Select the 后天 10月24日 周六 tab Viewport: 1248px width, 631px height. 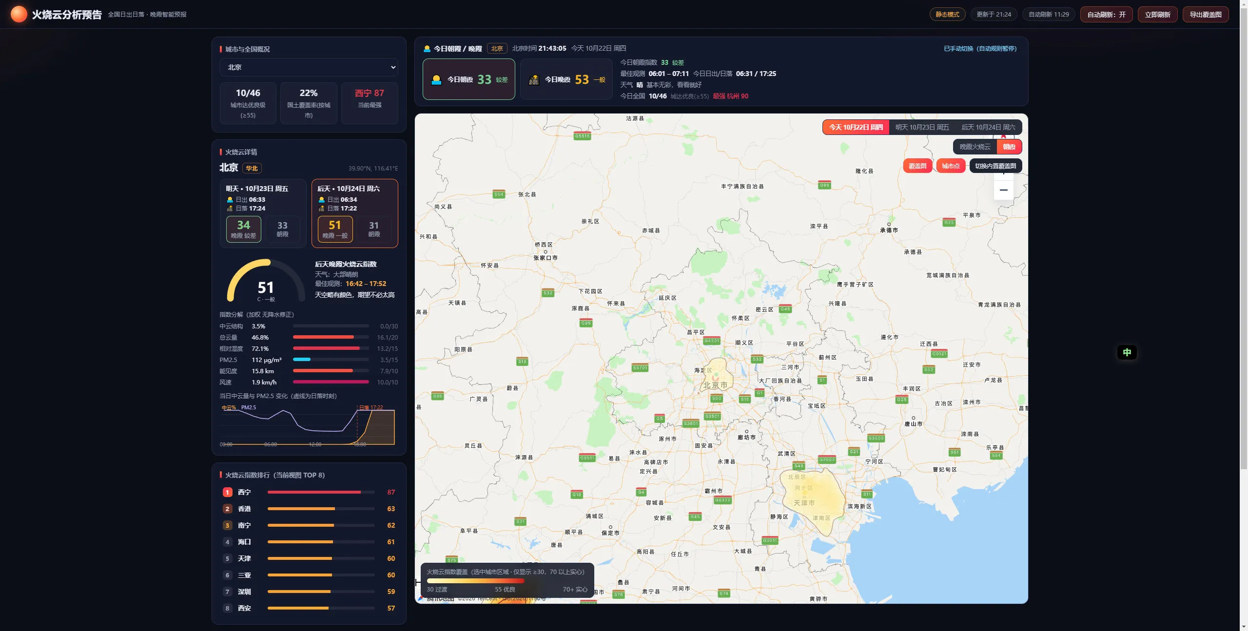pyautogui.click(x=988, y=127)
